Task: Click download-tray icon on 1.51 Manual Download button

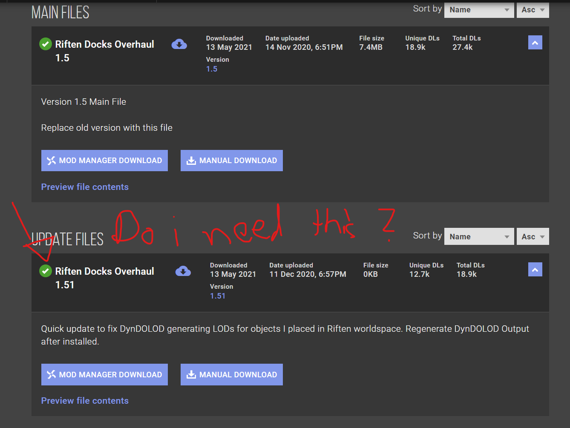Action: 191,375
